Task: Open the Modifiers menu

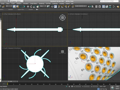Action: (19, 3)
